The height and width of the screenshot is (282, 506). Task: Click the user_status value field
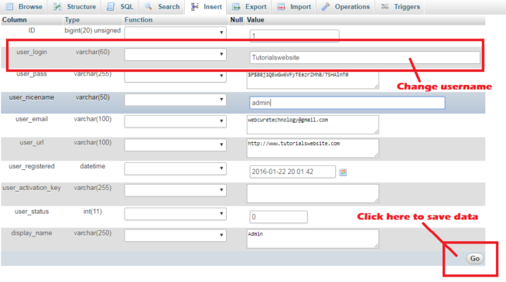[279, 217]
